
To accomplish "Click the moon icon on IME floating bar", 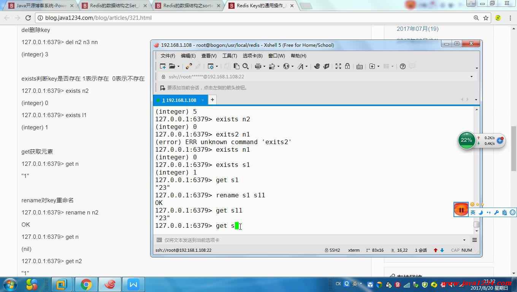I will 481,213.
